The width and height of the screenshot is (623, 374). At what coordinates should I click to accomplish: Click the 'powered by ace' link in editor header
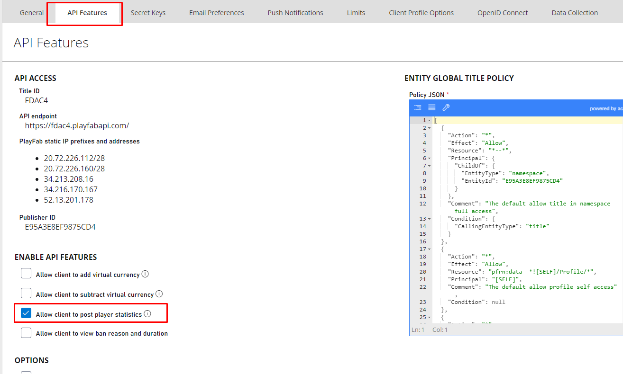point(606,108)
